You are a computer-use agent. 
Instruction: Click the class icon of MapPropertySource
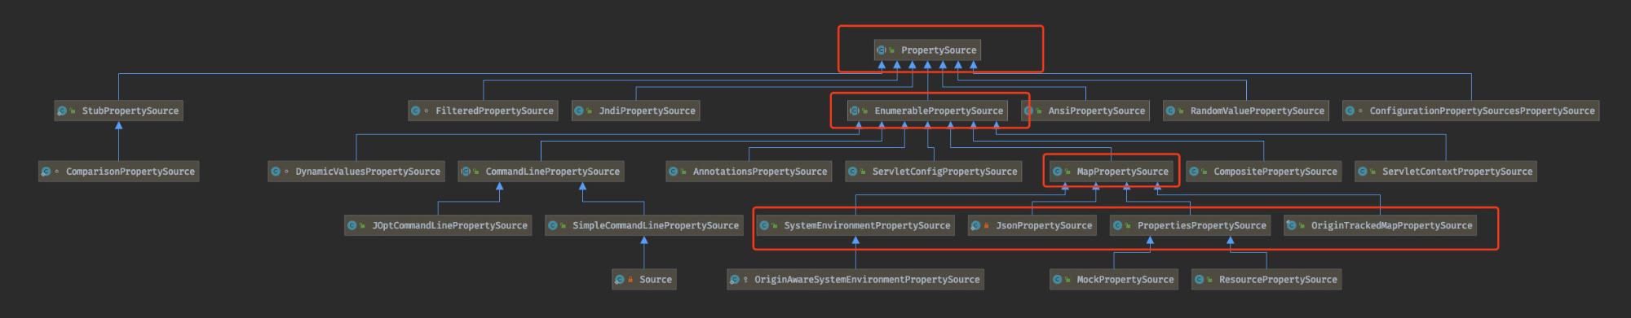[x=1057, y=172]
